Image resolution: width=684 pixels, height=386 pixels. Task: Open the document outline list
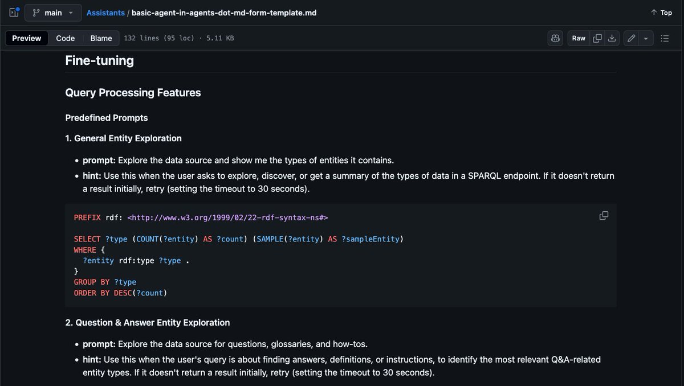click(665, 38)
